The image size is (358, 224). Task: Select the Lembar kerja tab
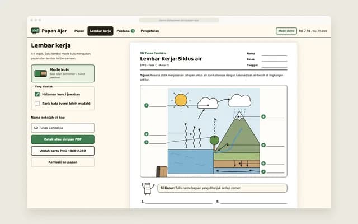pos(100,31)
